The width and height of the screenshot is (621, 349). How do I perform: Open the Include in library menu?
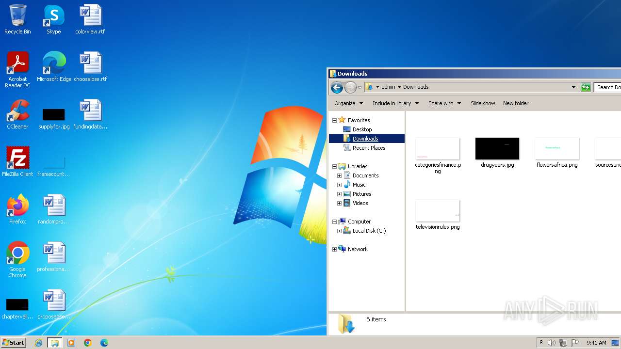395,103
